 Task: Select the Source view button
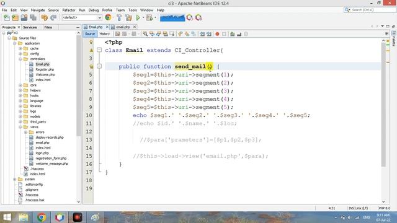[90, 34]
